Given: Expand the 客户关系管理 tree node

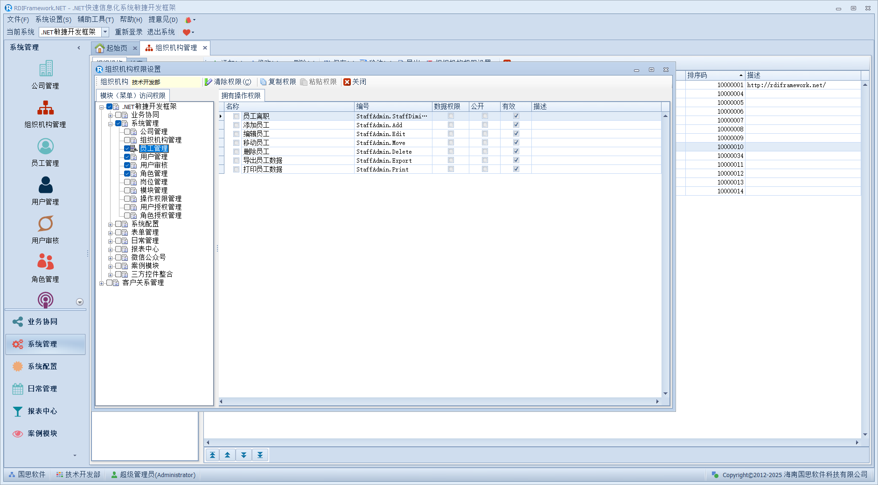Looking at the screenshot, I should (x=102, y=283).
